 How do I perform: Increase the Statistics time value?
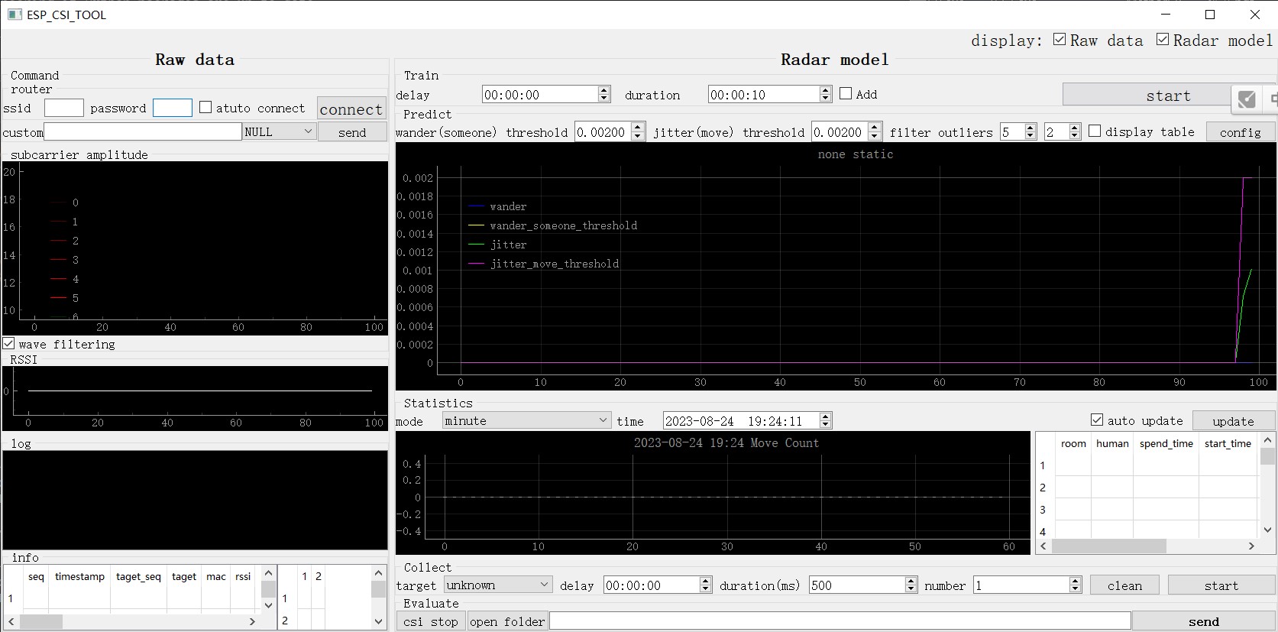(x=825, y=416)
